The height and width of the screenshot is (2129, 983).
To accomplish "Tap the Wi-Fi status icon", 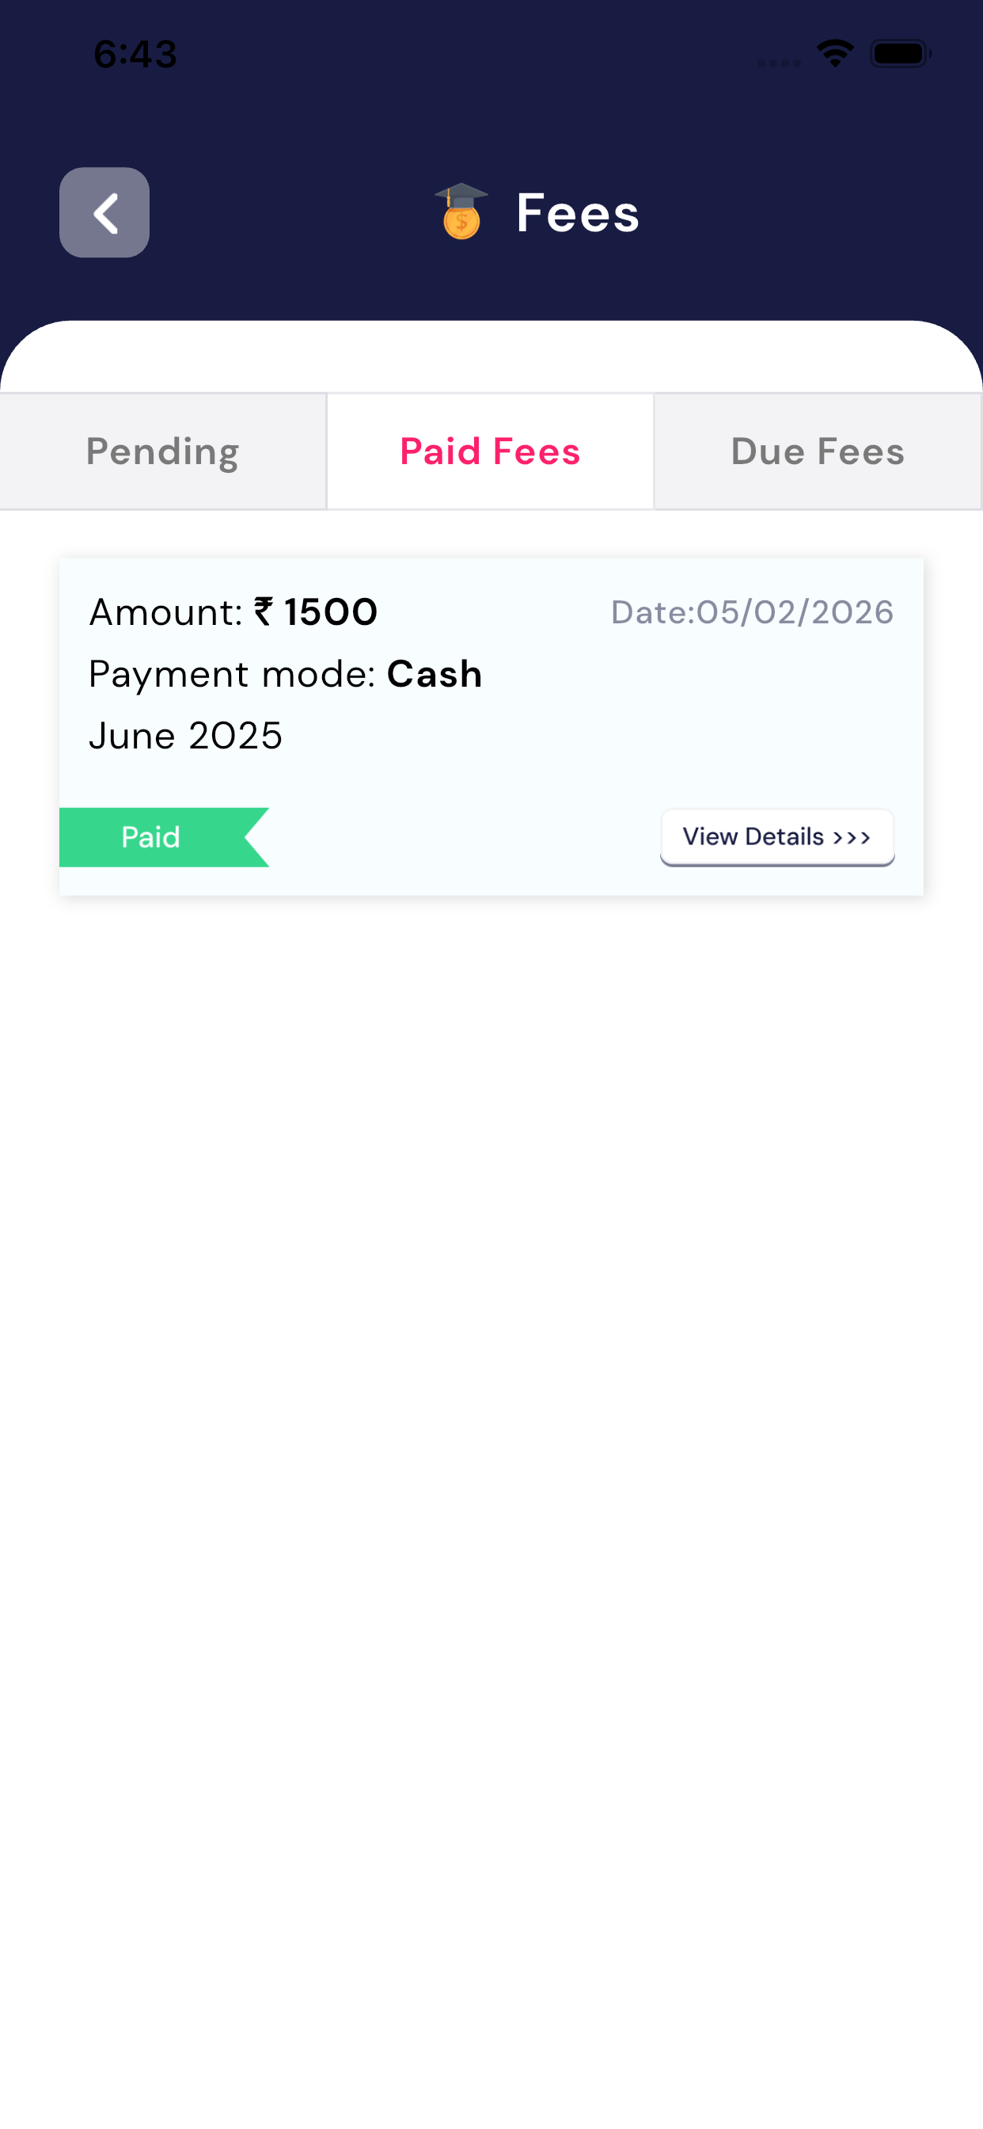I will pos(834,54).
